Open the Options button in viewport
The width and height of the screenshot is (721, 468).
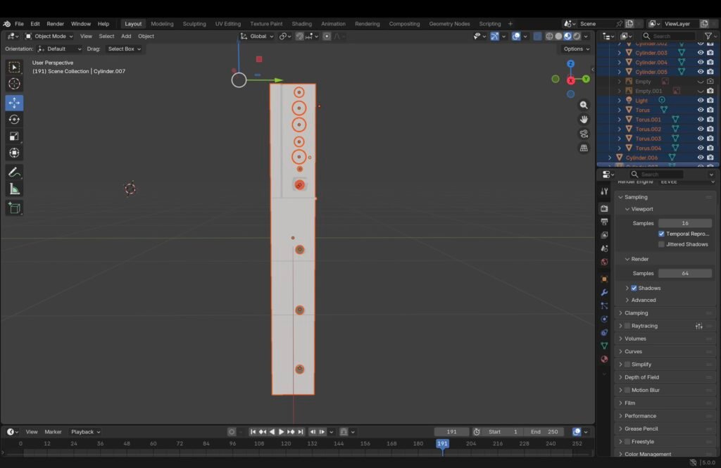click(x=576, y=49)
